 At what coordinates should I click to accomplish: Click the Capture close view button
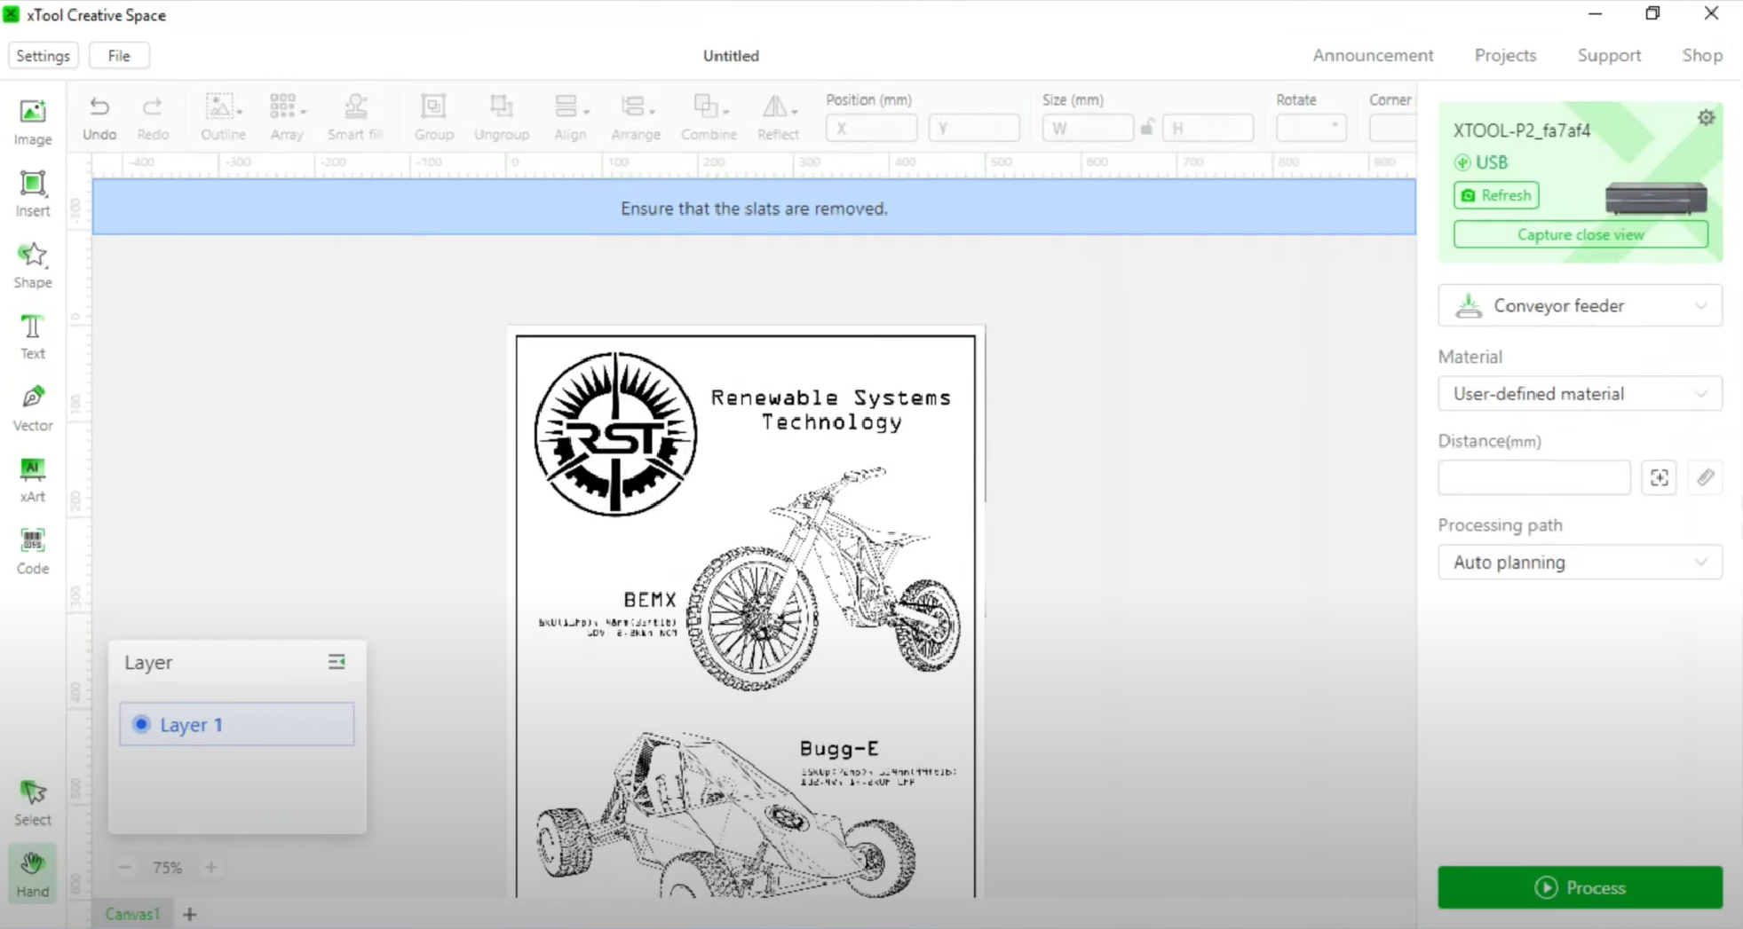[1580, 235]
